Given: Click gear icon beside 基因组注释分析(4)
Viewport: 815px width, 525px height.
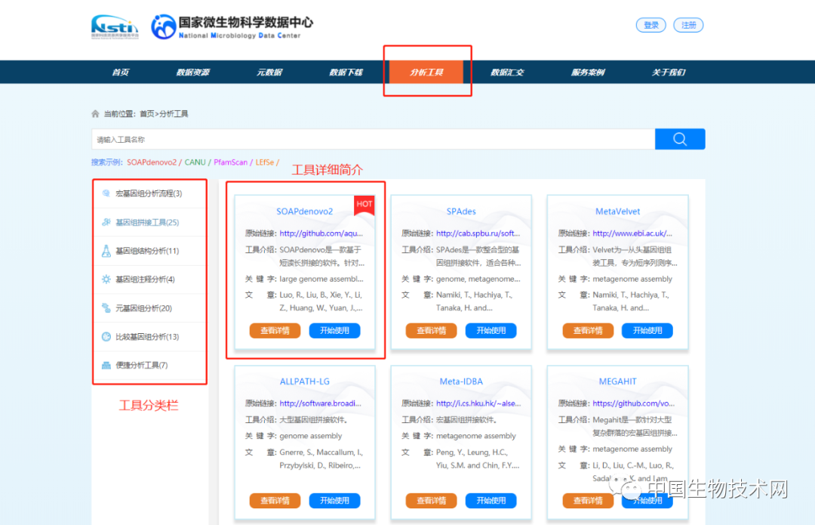Looking at the screenshot, I should (106, 279).
